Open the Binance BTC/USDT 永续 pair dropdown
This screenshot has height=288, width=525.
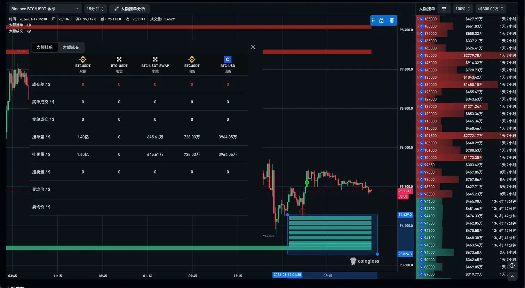(x=45, y=9)
